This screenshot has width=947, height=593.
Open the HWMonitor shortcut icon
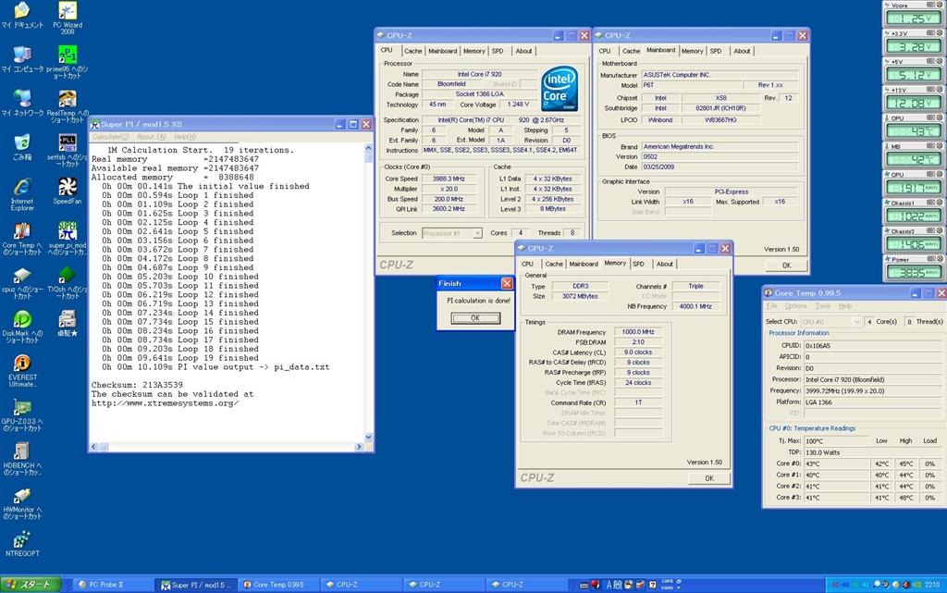tap(21, 496)
